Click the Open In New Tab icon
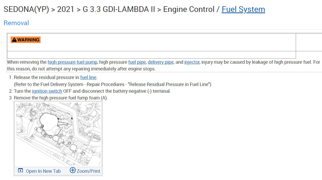Screen dimensions: 322x180 [20, 170]
